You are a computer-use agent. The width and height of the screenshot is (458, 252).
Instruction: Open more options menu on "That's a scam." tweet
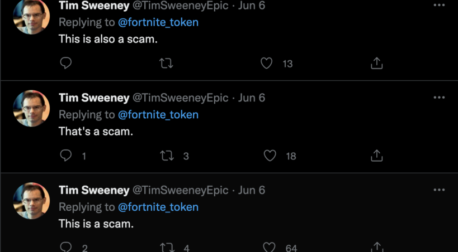click(x=439, y=98)
